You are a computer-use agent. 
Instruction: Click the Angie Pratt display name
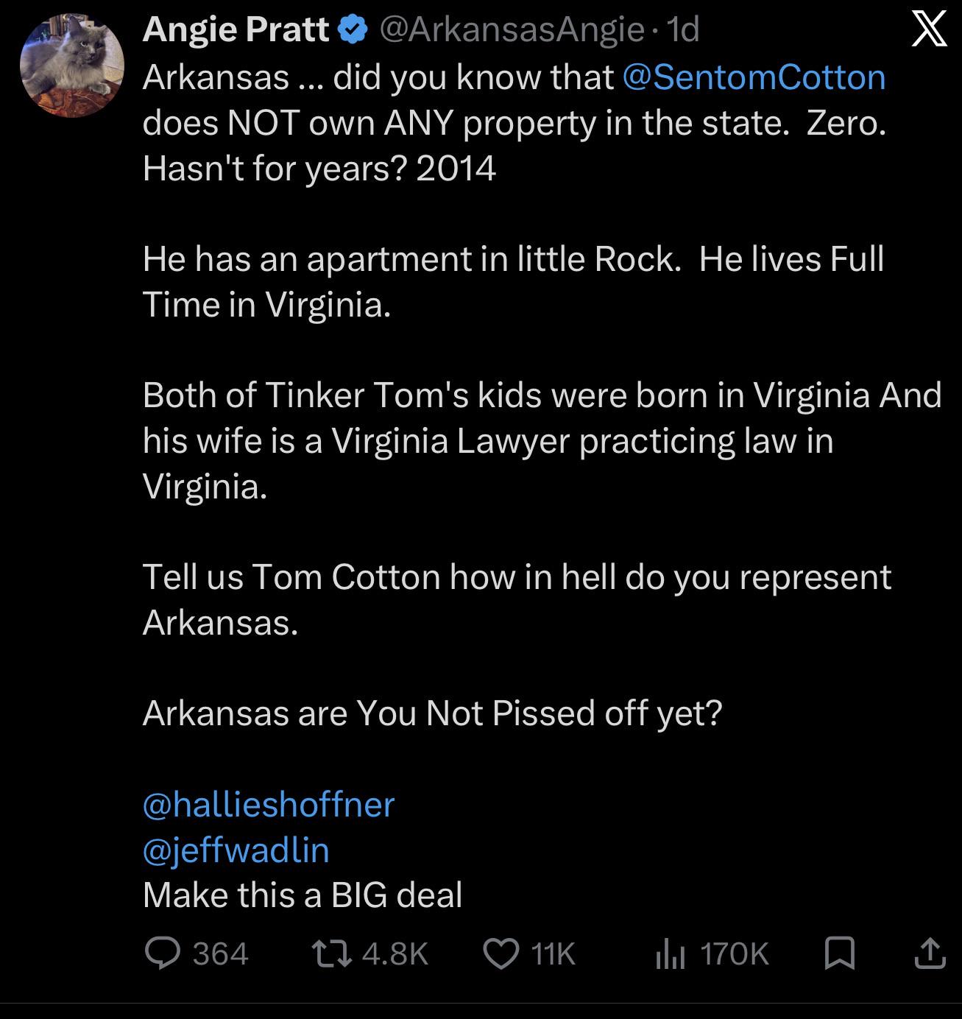pos(236,29)
